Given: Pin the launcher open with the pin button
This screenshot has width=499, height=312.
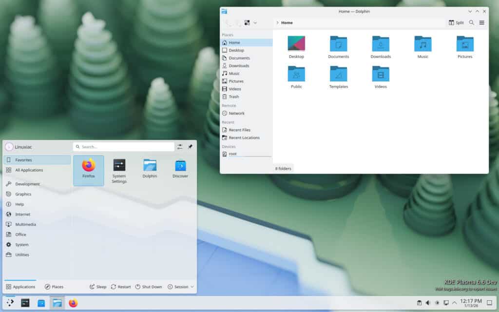Looking at the screenshot, I should pyautogui.click(x=190, y=146).
